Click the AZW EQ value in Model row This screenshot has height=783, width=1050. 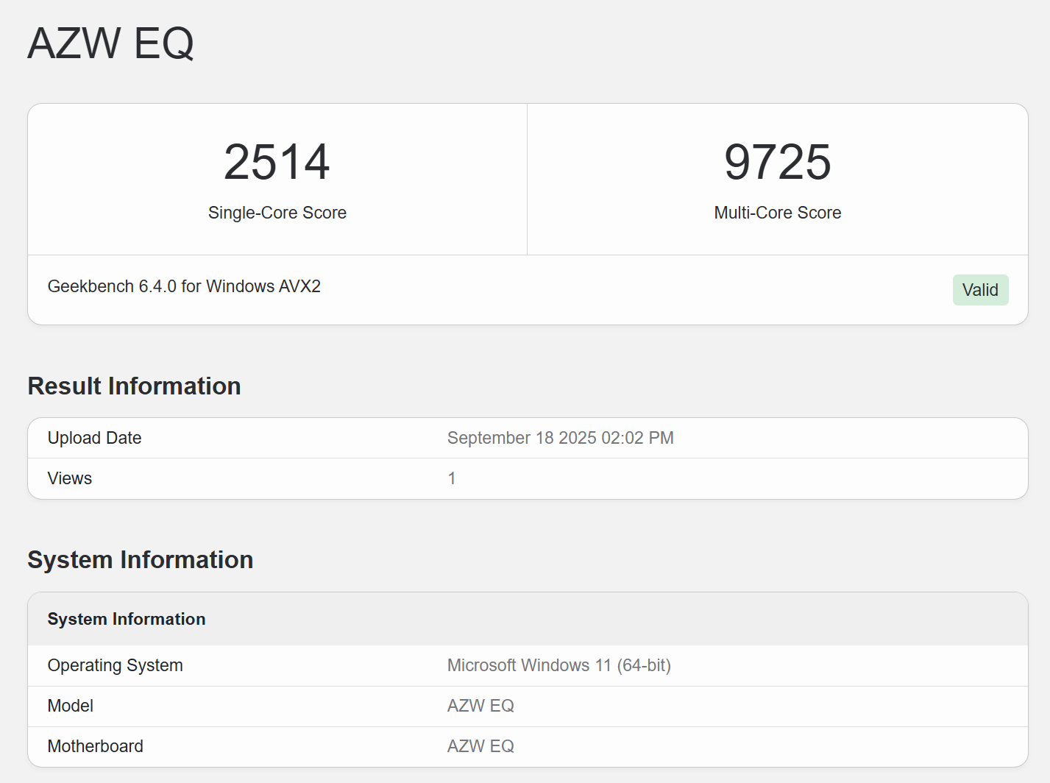point(480,706)
